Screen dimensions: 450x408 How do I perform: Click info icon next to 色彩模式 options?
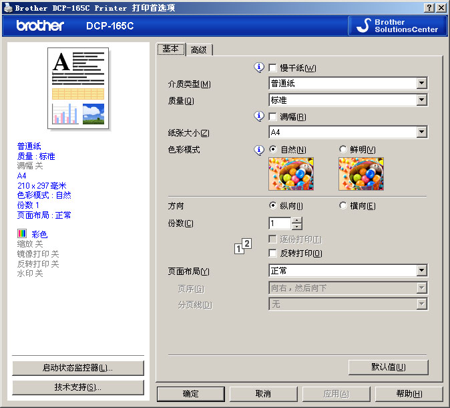[x=260, y=150]
